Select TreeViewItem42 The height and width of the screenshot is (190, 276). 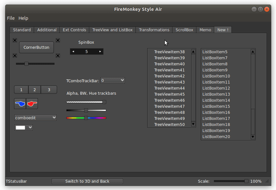point(169,76)
